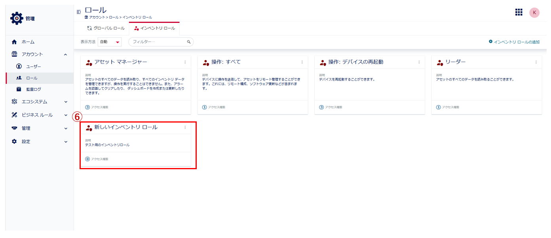551x238 pixels.
Task: Click the user avatar K icon
Action: point(534,13)
